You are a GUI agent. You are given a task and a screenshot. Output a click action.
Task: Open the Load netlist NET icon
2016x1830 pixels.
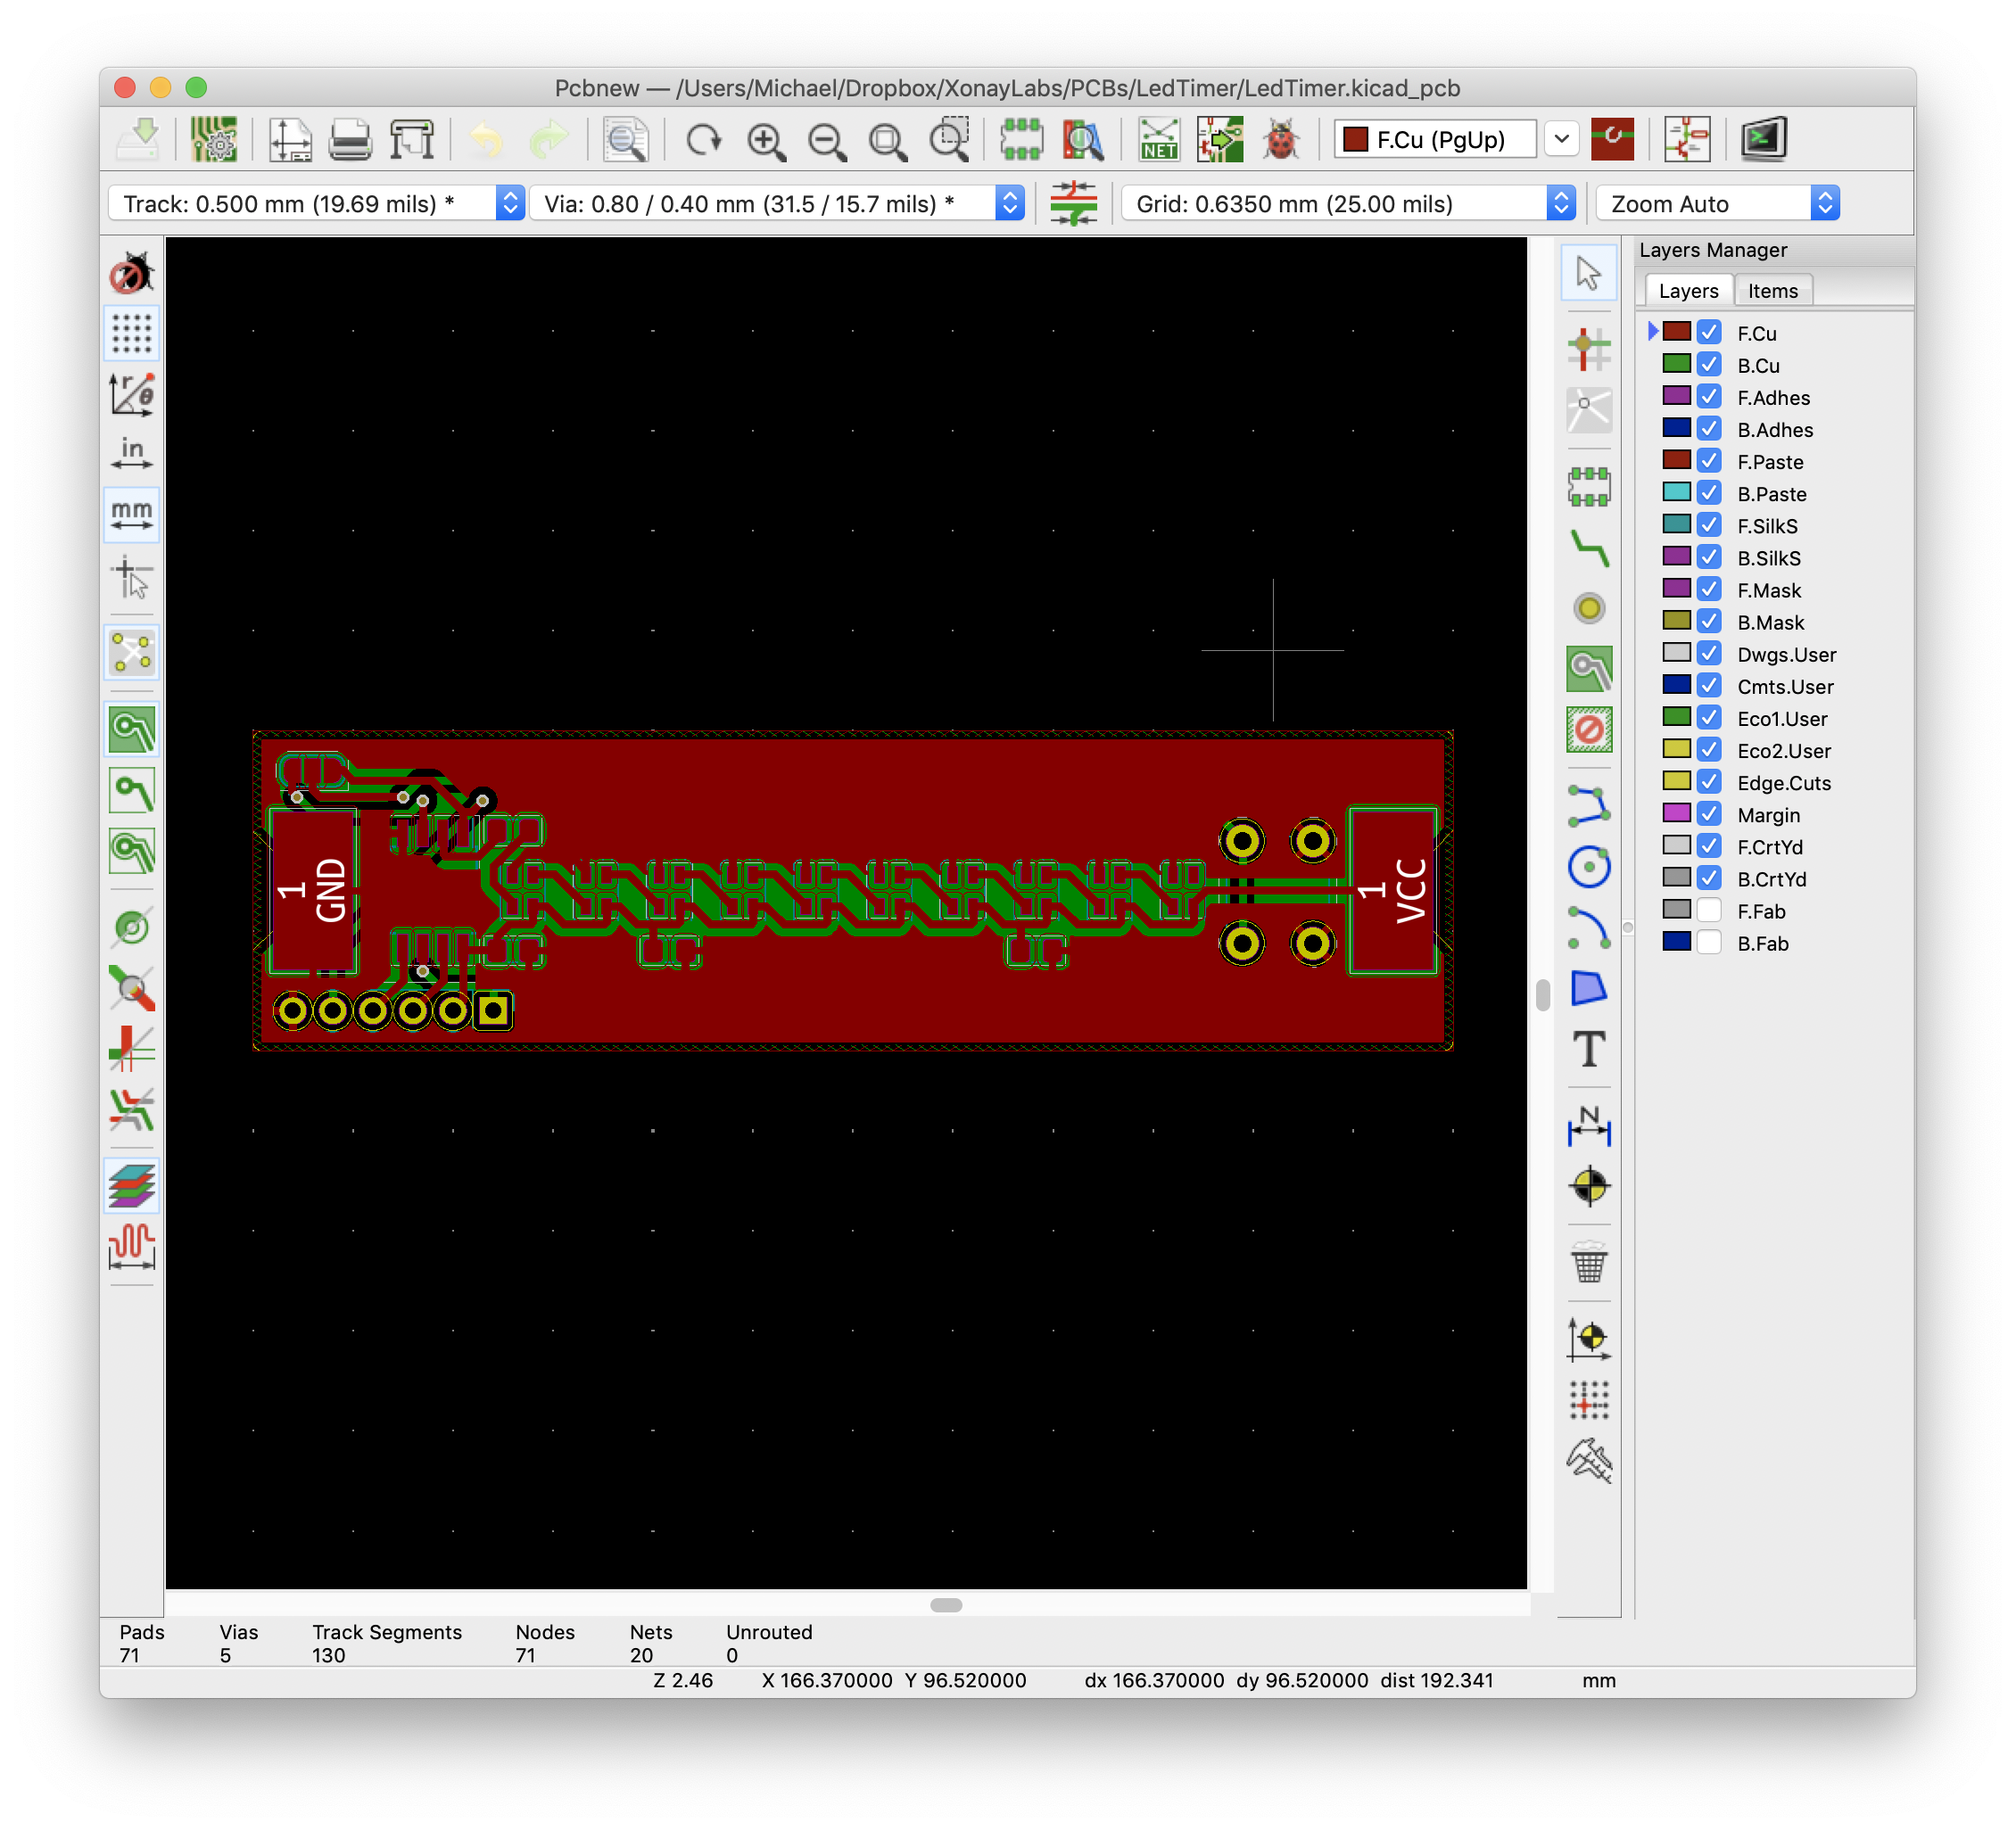1158,140
